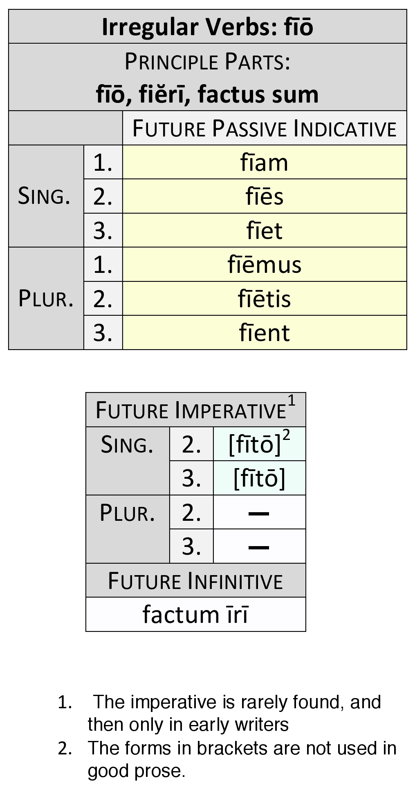Image resolution: width=415 pixels, height=792 pixels.
Task: Click the 'Irregular Verbs: fīō' title
Action: tap(207, 27)
